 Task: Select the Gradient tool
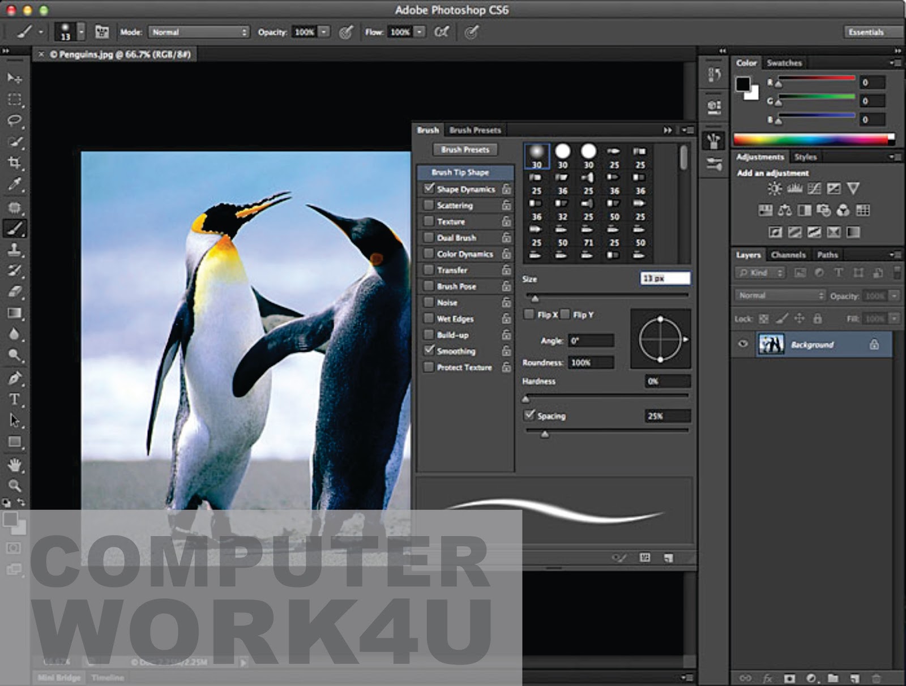(x=15, y=313)
